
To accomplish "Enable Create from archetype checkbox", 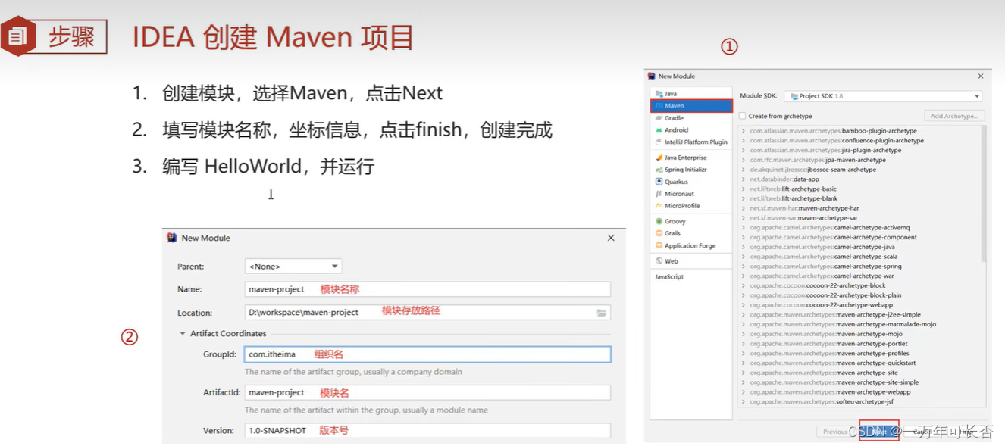I will [x=743, y=116].
